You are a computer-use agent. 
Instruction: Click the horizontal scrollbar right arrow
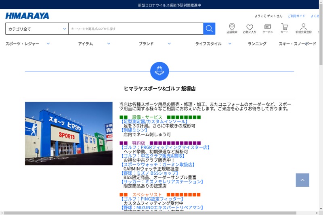click(317, 213)
